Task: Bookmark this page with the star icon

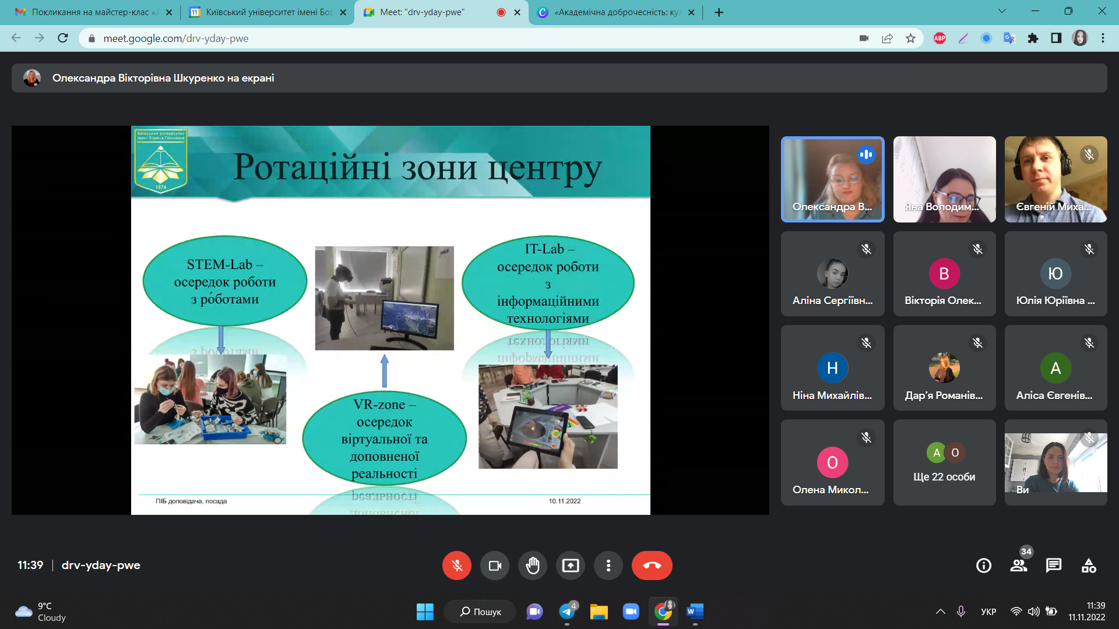Action: 910,38
